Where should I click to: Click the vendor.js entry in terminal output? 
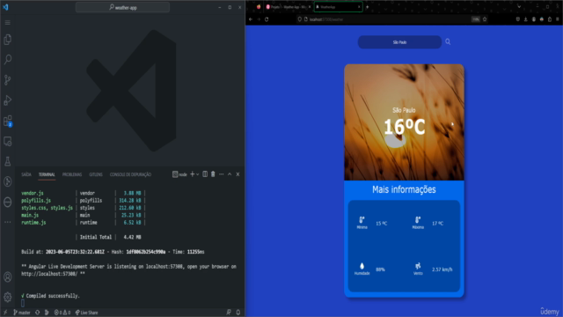tap(33, 193)
